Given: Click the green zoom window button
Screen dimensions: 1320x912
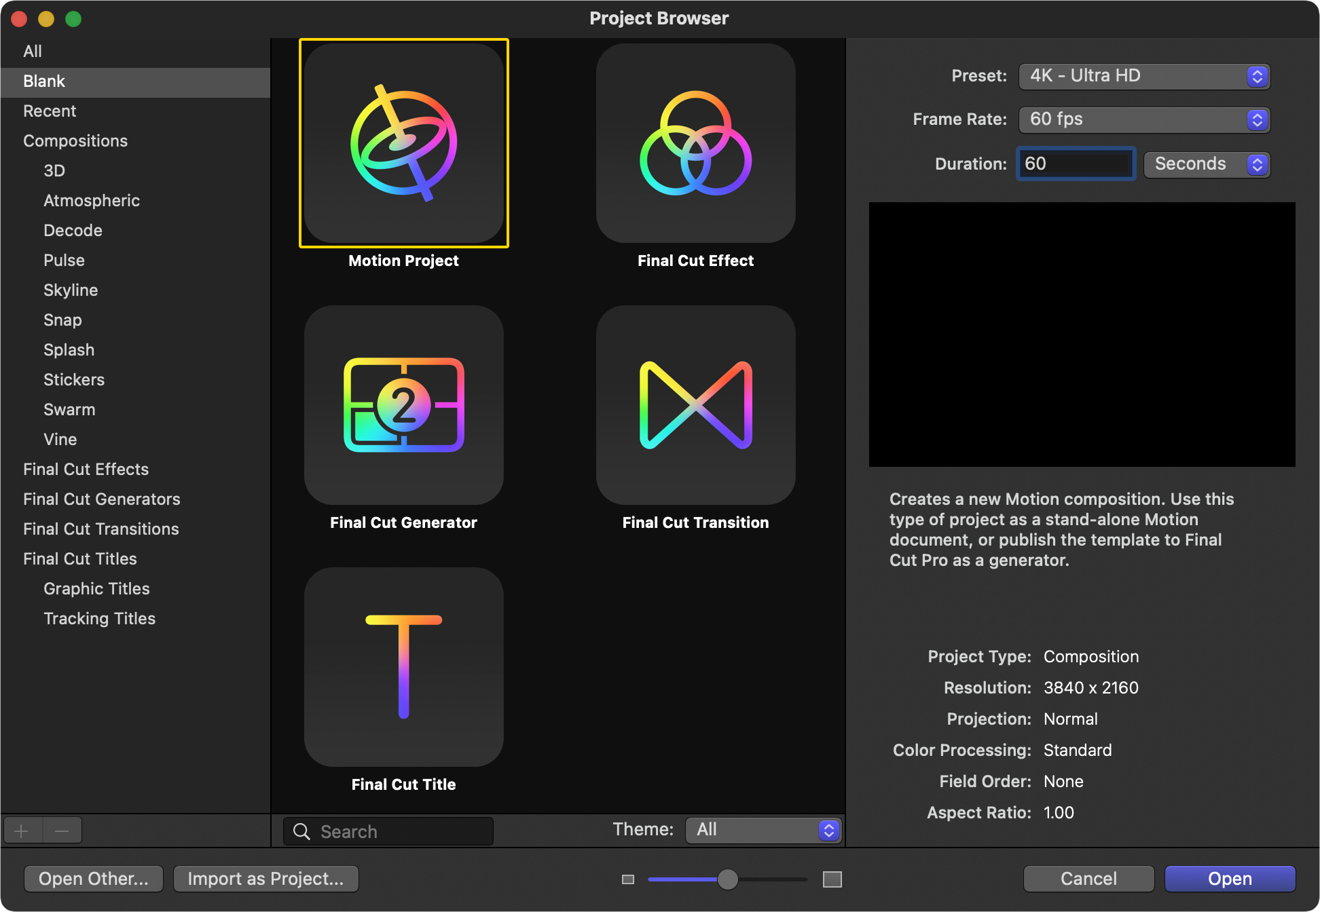Looking at the screenshot, I should tap(73, 19).
